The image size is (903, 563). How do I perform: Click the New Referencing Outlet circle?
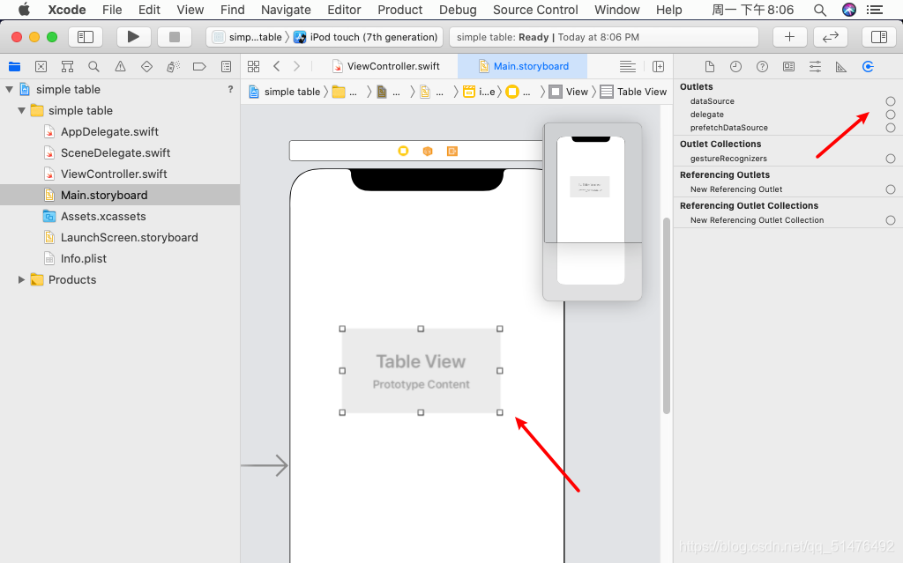pos(891,189)
